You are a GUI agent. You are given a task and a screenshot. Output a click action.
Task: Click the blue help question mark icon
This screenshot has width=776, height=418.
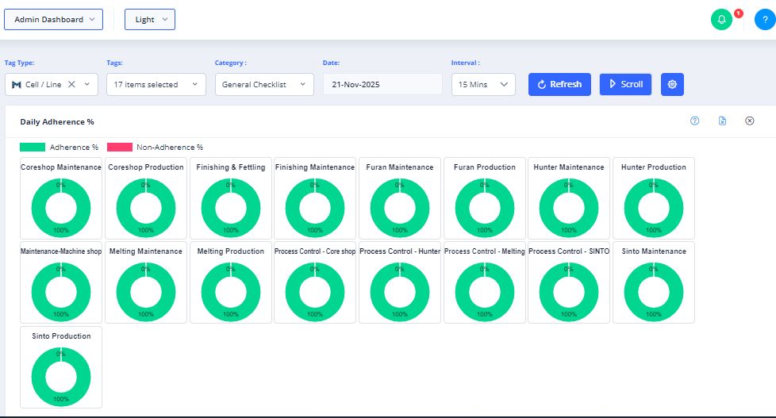(x=764, y=21)
